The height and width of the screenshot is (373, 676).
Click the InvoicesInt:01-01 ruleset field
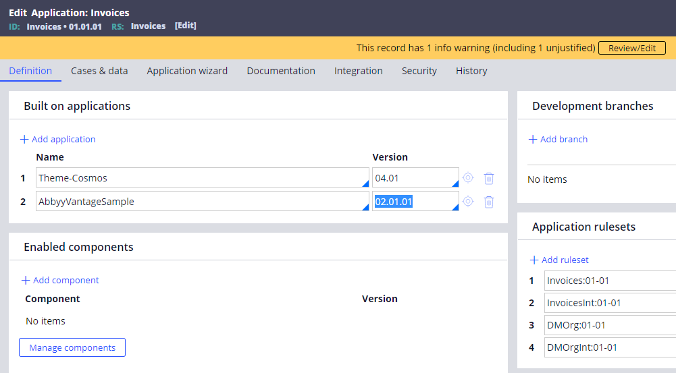pyautogui.click(x=610, y=303)
